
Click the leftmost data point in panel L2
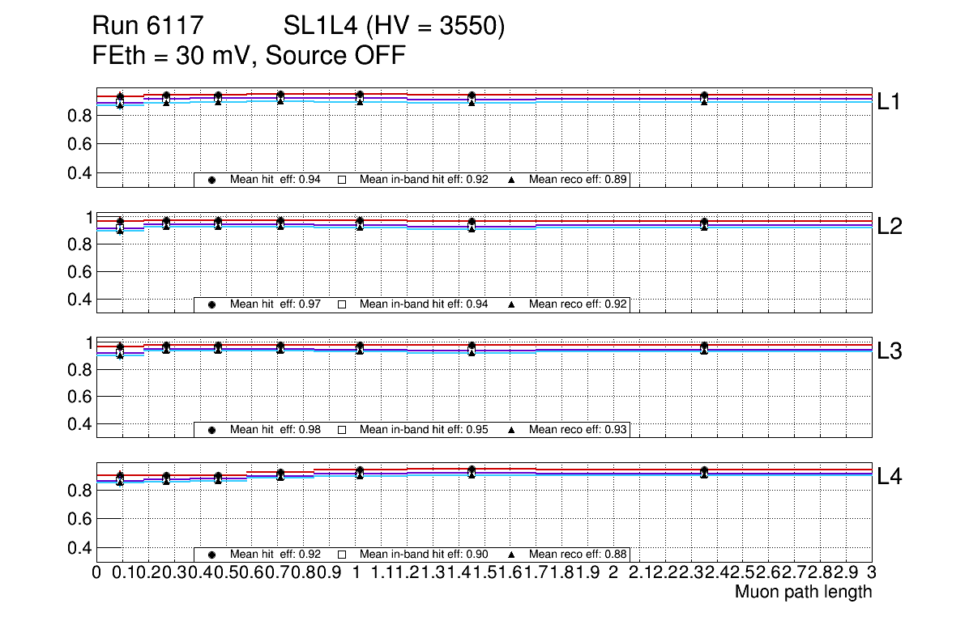pyautogui.click(x=120, y=223)
